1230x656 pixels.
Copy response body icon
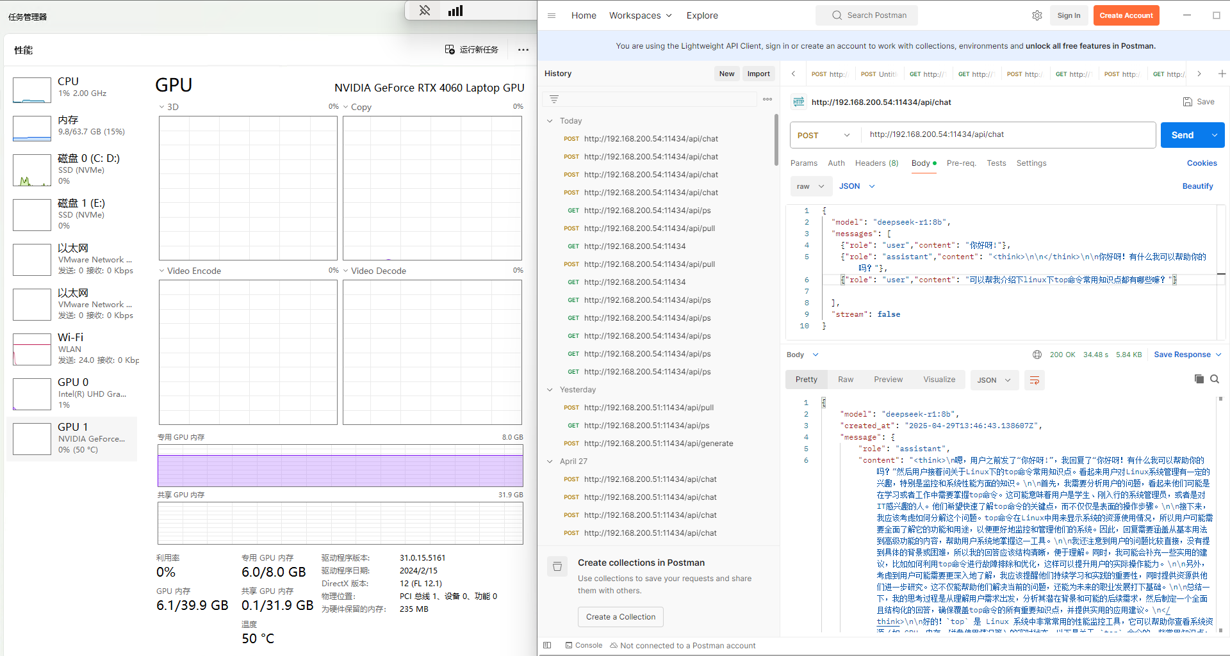(x=1199, y=379)
